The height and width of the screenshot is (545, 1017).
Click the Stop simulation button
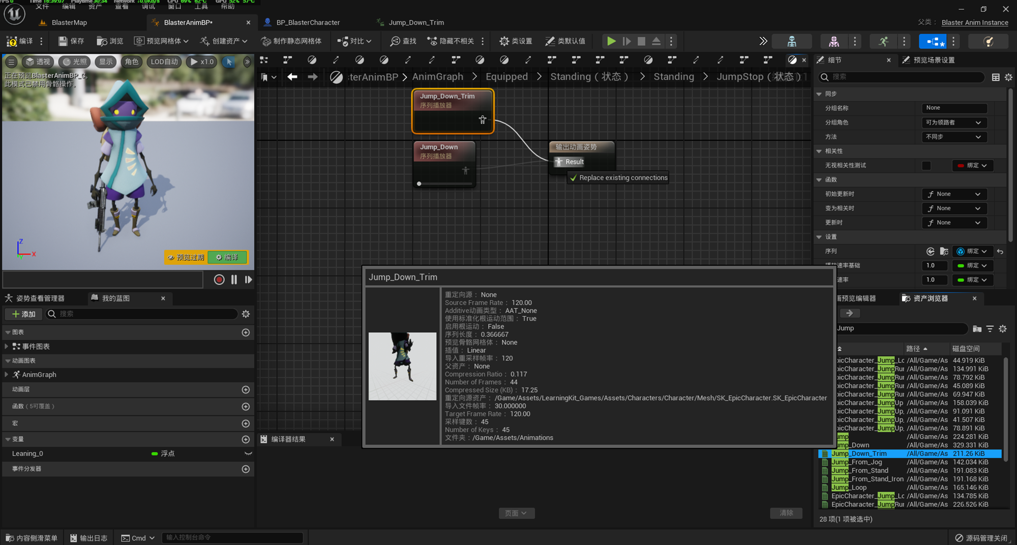click(642, 41)
